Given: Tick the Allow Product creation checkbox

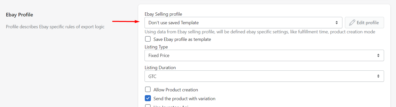Looking at the screenshot, I should (x=148, y=90).
